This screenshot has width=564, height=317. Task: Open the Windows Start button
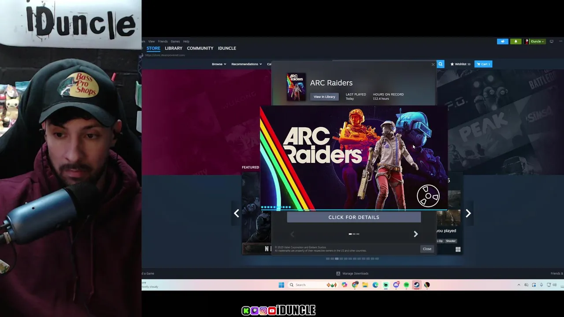tap(281, 285)
